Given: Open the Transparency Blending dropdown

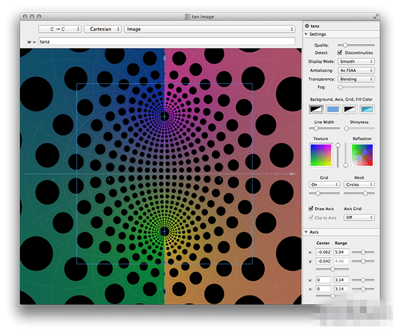Looking at the screenshot, I should (357, 79).
